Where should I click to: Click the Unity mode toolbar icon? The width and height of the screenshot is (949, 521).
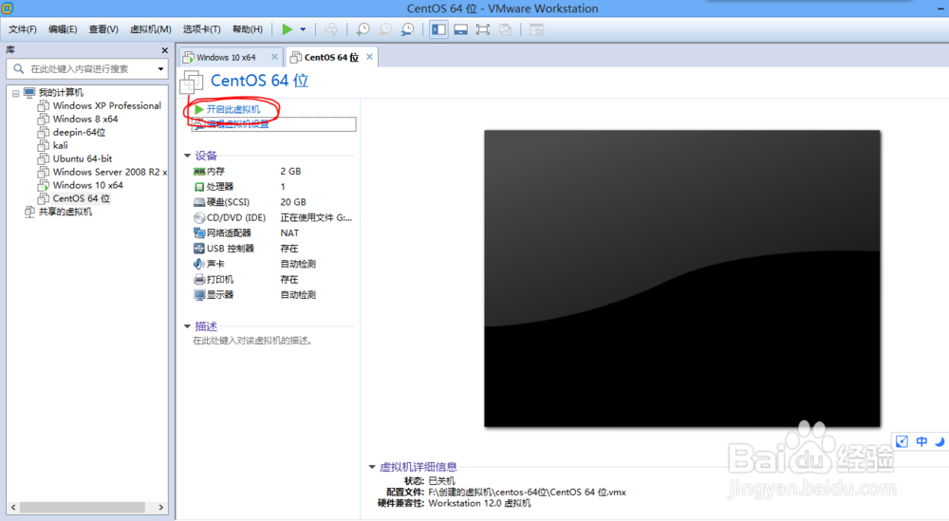(x=505, y=29)
